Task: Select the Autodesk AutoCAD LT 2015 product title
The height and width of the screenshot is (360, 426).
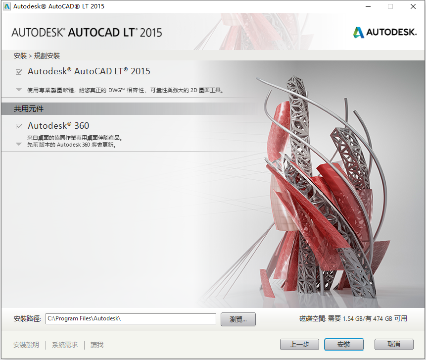Action: pyautogui.click(x=89, y=71)
